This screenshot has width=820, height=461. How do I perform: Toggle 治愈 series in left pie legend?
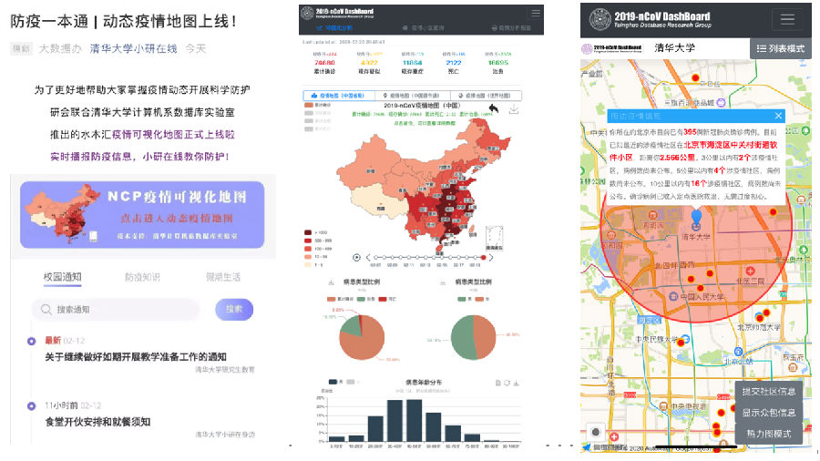[365, 299]
